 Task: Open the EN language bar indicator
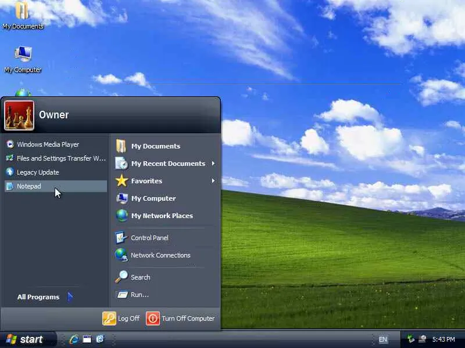coord(383,339)
